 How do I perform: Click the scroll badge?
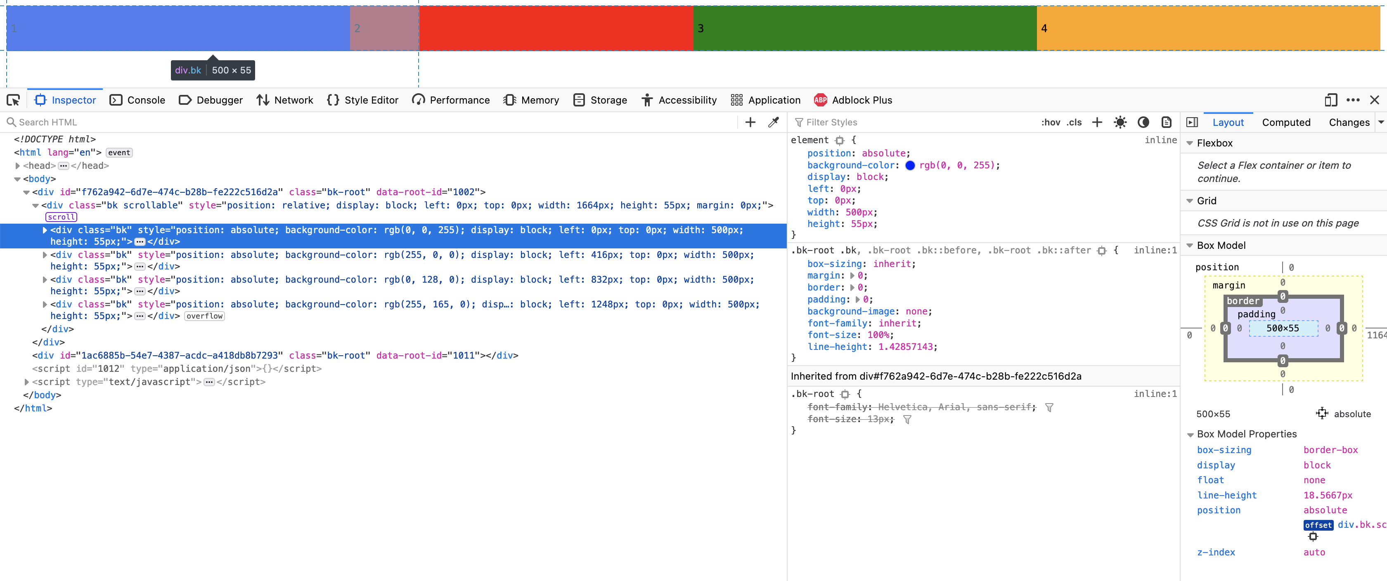[62, 217]
